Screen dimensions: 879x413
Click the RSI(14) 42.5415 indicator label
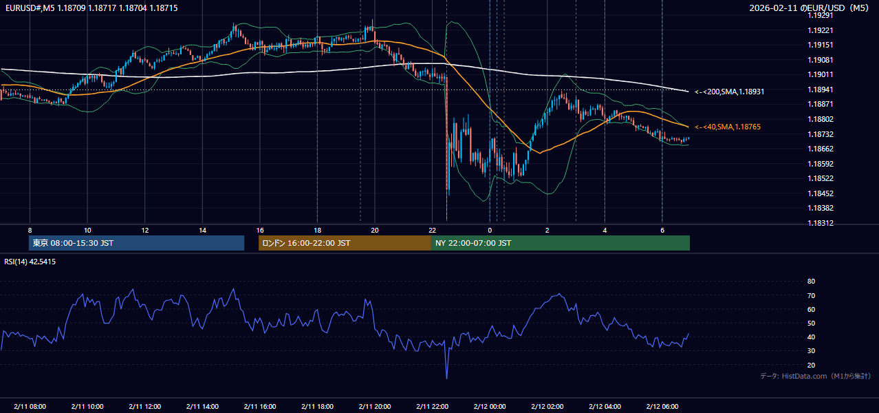tap(30, 262)
